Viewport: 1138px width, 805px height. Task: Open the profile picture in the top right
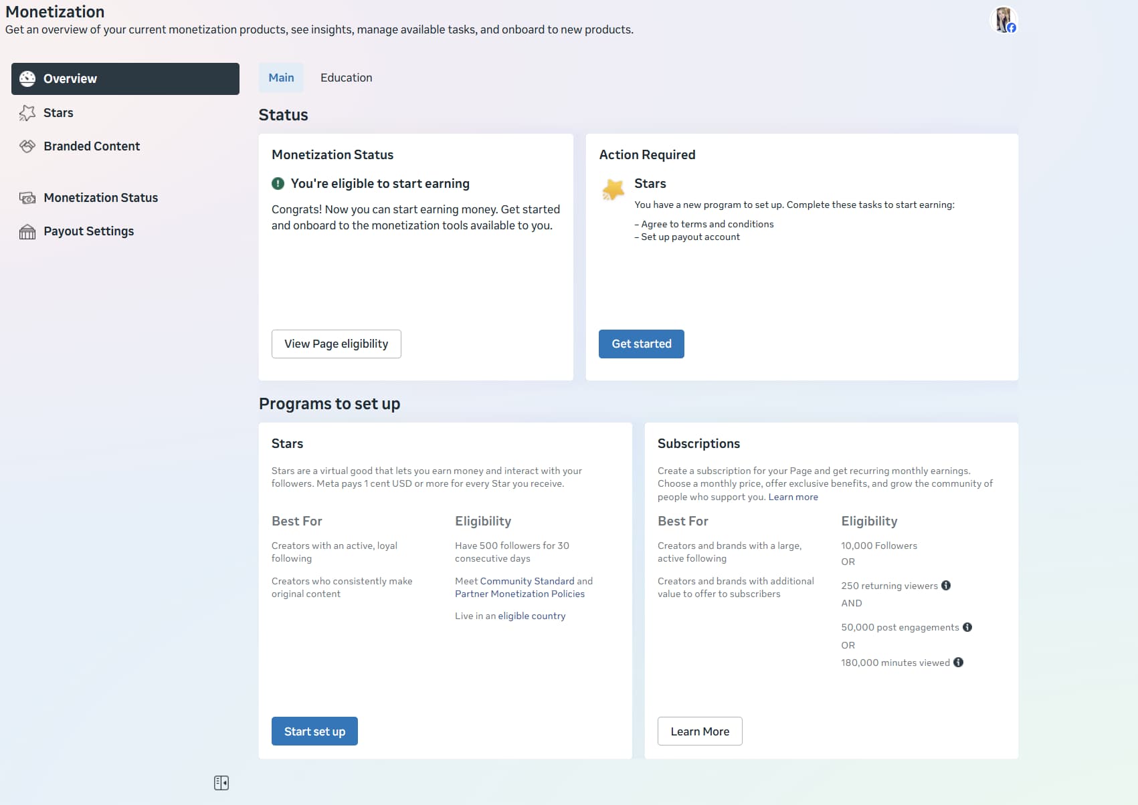[1003, 20]
